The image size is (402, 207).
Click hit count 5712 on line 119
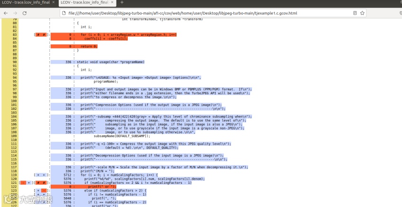pyautogui.click(x=67, y=175)
